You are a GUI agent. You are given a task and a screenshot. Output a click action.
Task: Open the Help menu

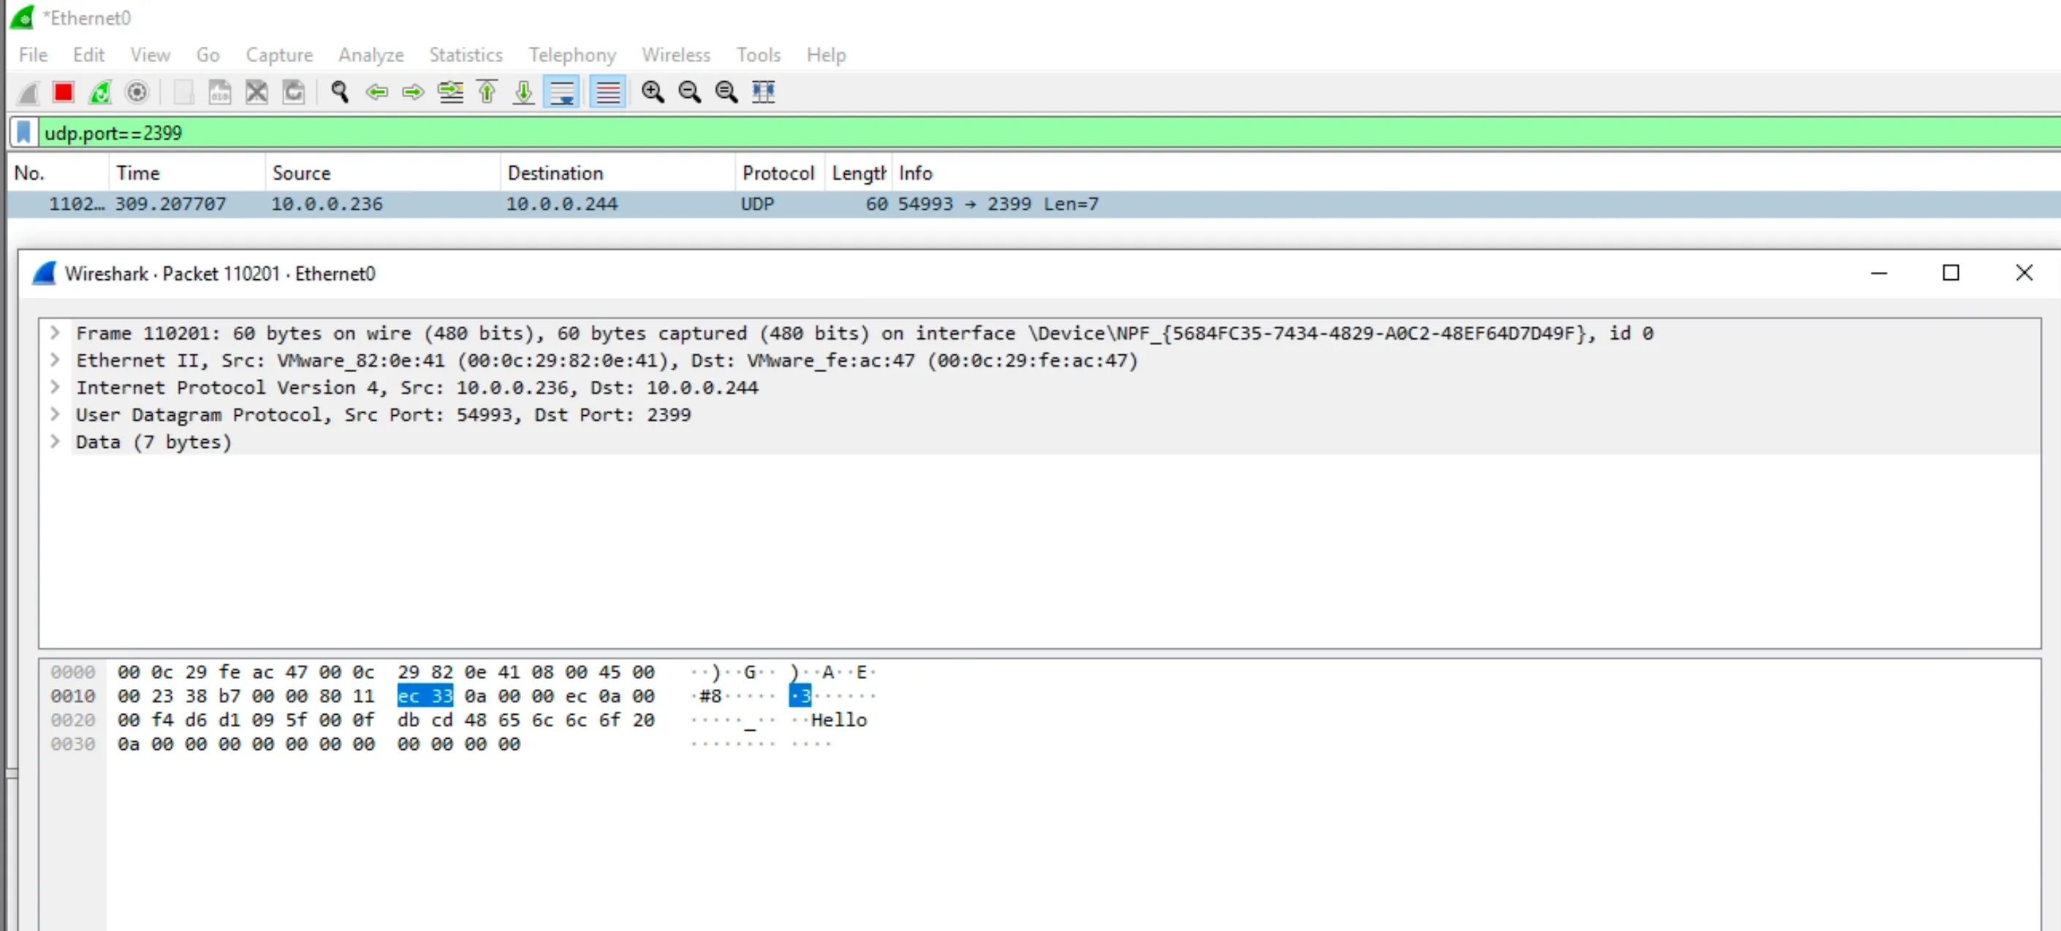(827, 56)
